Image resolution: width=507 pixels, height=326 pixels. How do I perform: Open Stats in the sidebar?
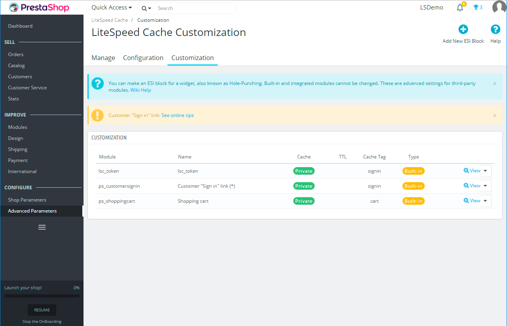tap(13, 99)
